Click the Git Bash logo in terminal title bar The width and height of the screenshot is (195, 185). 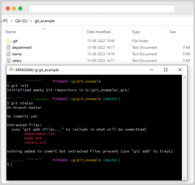point(12,70)
